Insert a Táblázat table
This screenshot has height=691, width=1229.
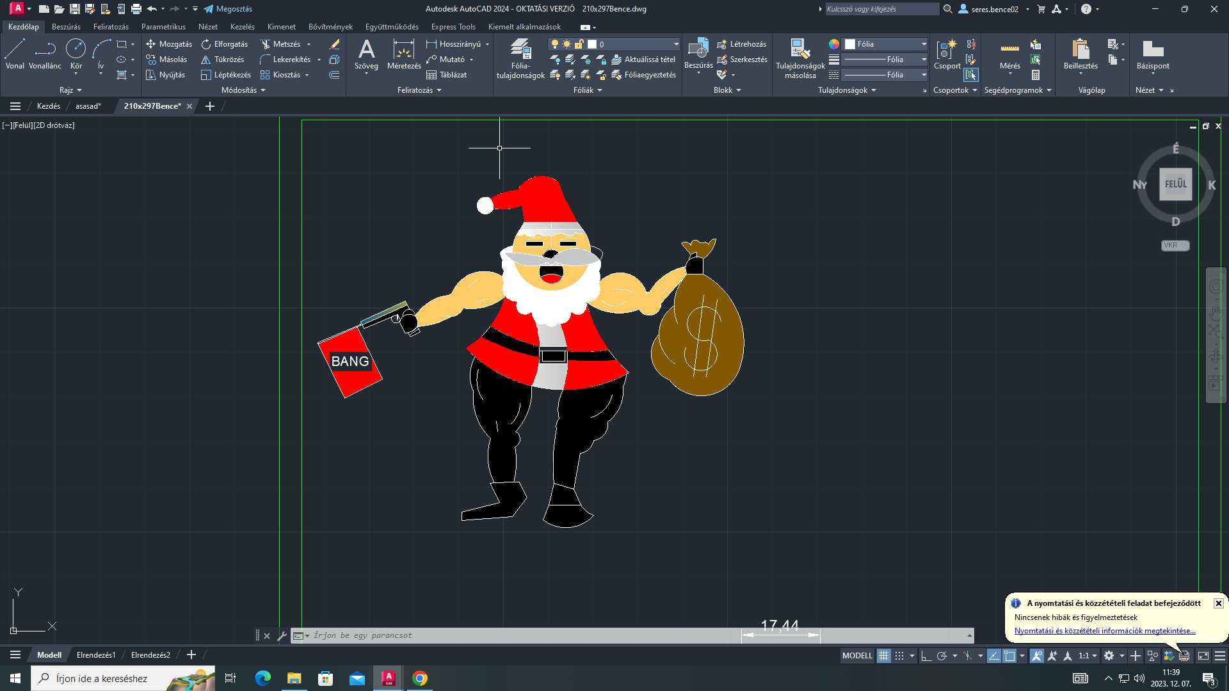click(x=447, y=75)
